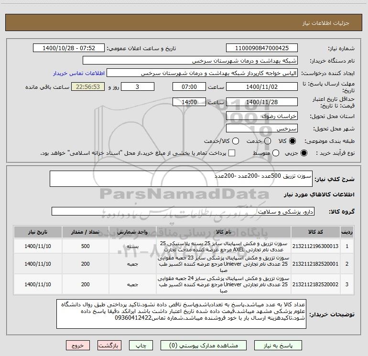Image resolution: width=368 pixels, height=356 pixels.
Task: Click unit جعبه in row 3
Action: pyautogui.click(x=132, y=285)
